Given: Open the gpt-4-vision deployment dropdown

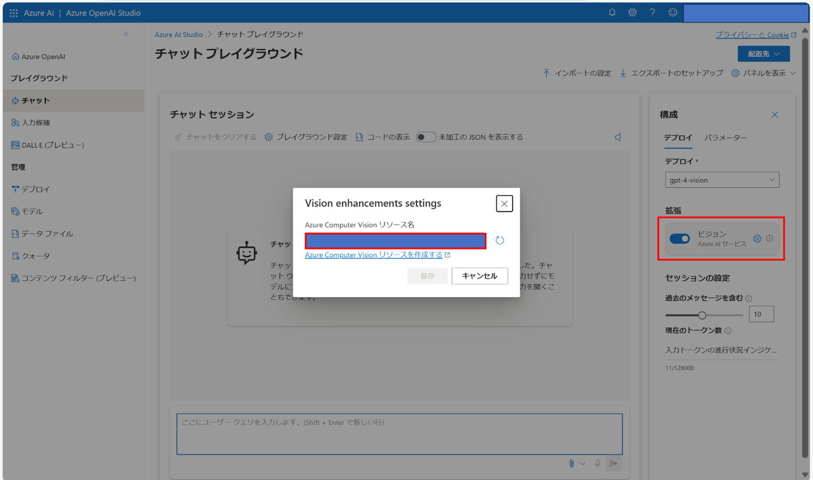Looking at the screenshot, I should pyautogui.click(x=722, y=180).
